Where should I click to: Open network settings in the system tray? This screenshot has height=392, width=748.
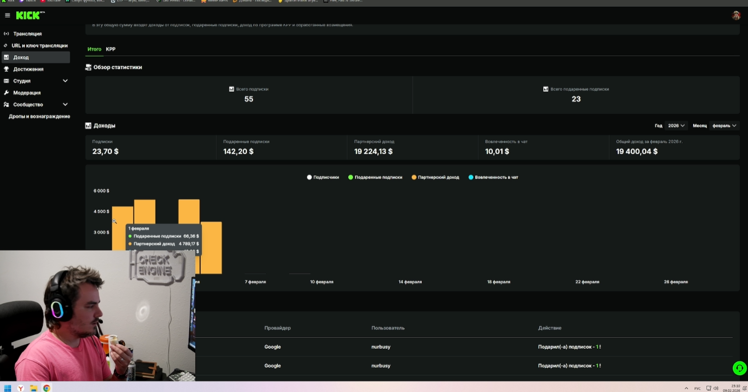click(x=709, y=388)
